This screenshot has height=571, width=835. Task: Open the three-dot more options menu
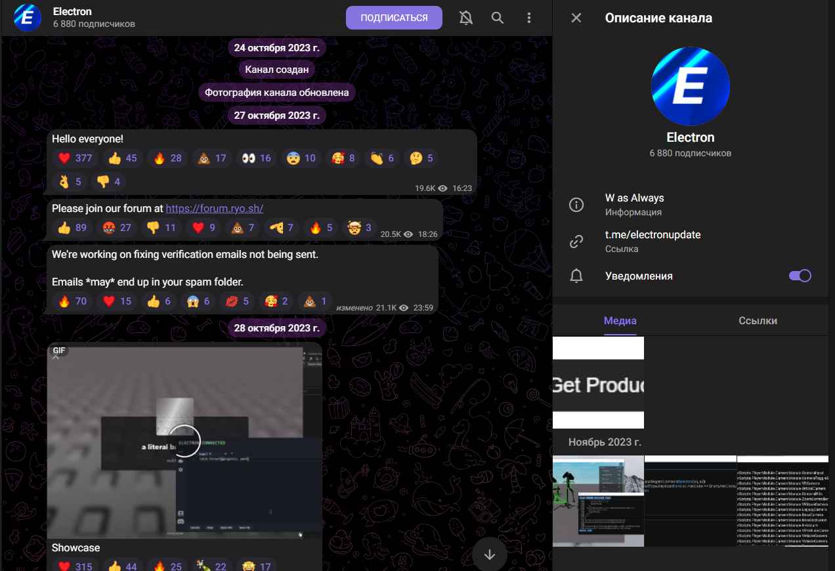529,18
